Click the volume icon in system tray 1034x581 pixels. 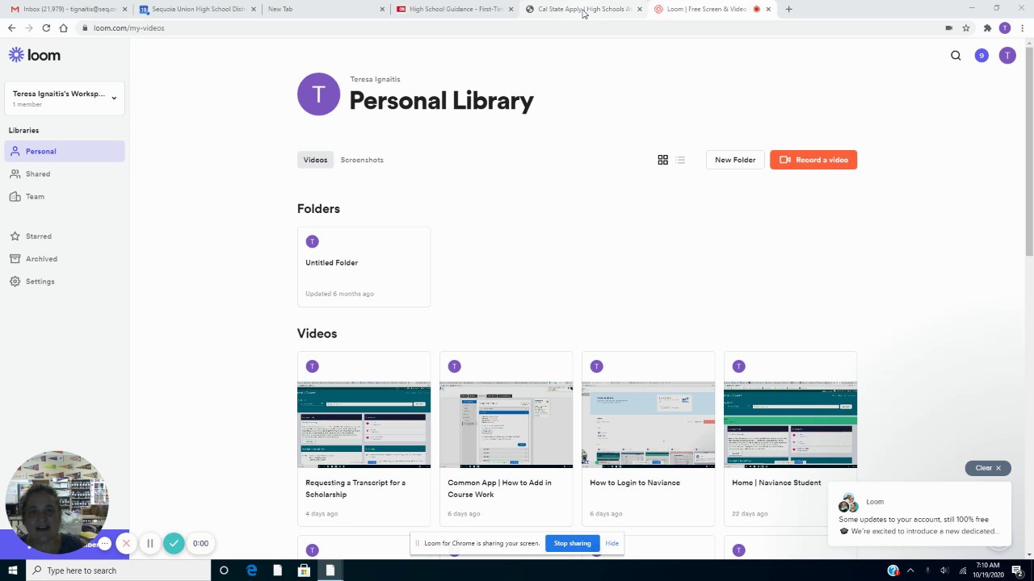click(x=944, y=571)
